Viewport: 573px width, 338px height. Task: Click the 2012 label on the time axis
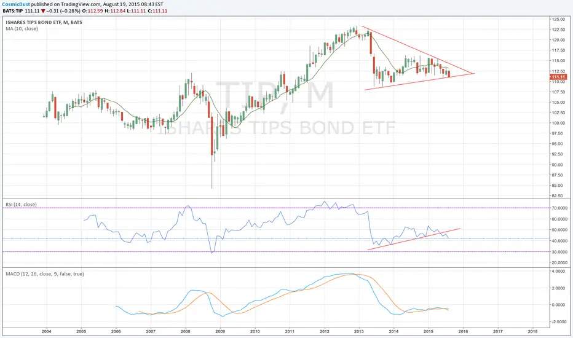tap(325, 331)
